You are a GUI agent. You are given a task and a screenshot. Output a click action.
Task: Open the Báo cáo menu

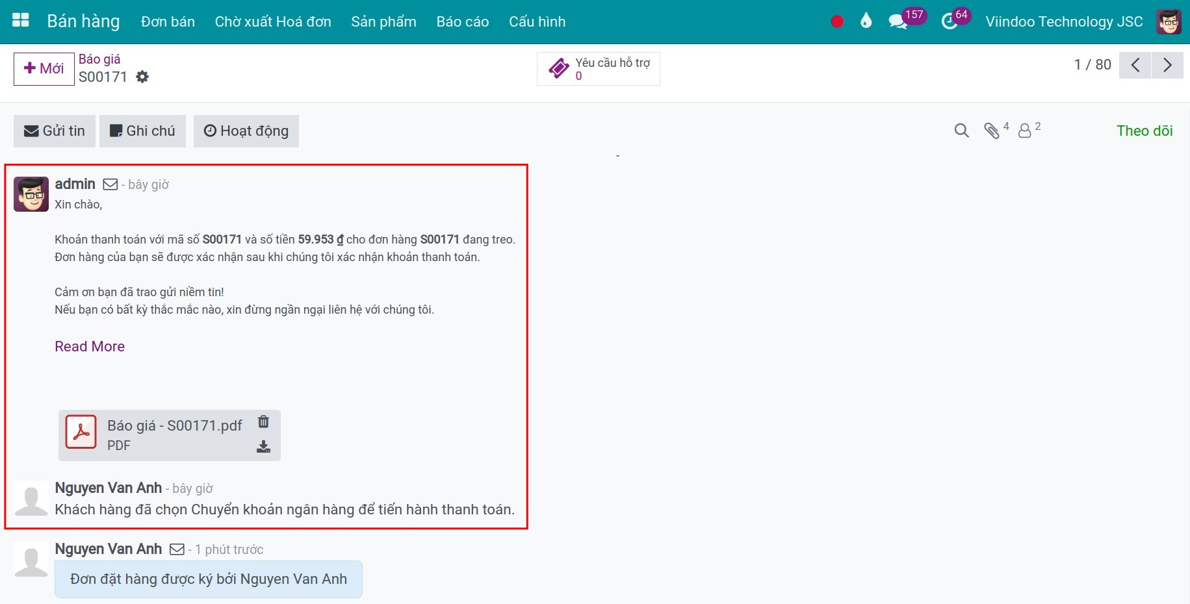tap(462, 21)
